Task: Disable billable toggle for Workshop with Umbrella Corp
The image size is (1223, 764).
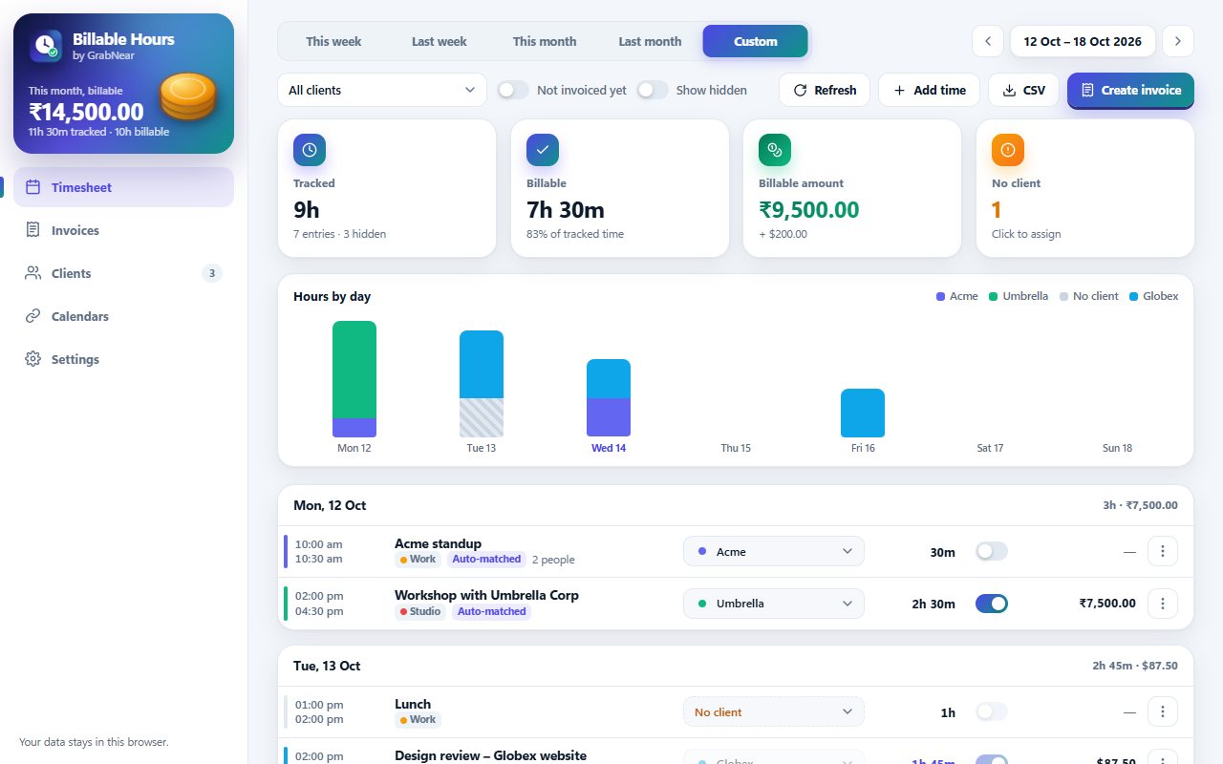Action: click(x=992, y=604)
